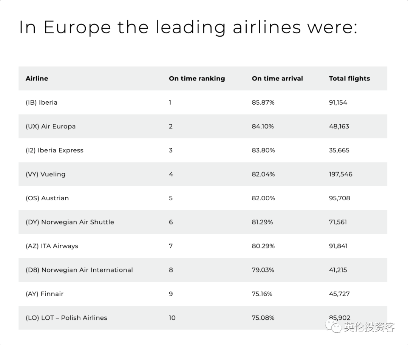Click the (VY) Vueling airline name

point(46,174)
